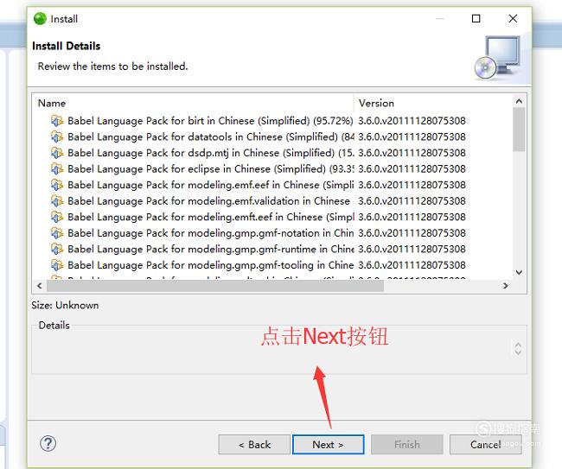Click the green Install icon in the title bar
Image resolution: width=562 pixels, height=469 pixels.
tap(40, 19)
